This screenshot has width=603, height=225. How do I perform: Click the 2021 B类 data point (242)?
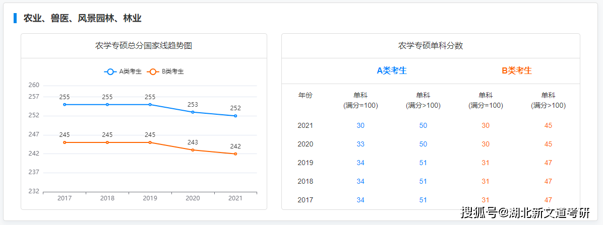click(x=235, y=154)
